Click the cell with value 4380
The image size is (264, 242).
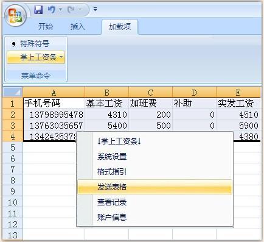tap(246, 136)
